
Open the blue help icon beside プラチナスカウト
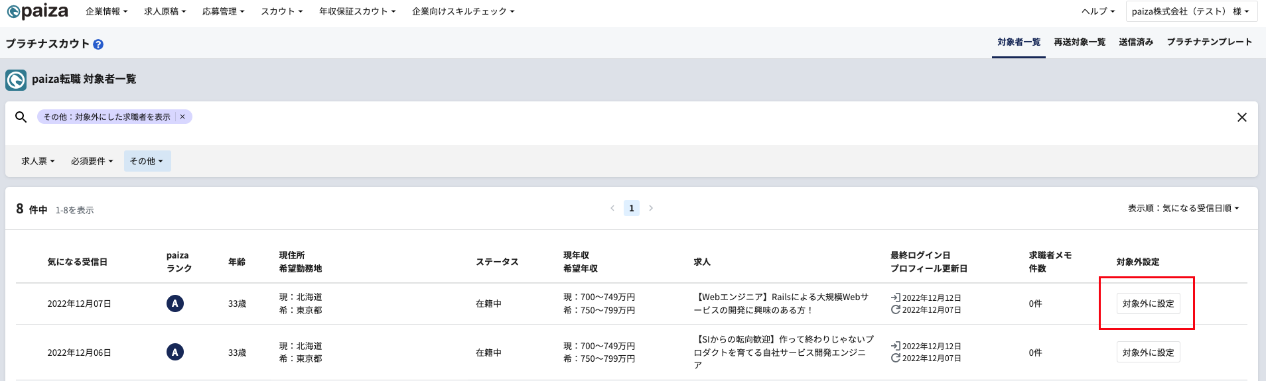pyautogui.click(x=98, y=44)
